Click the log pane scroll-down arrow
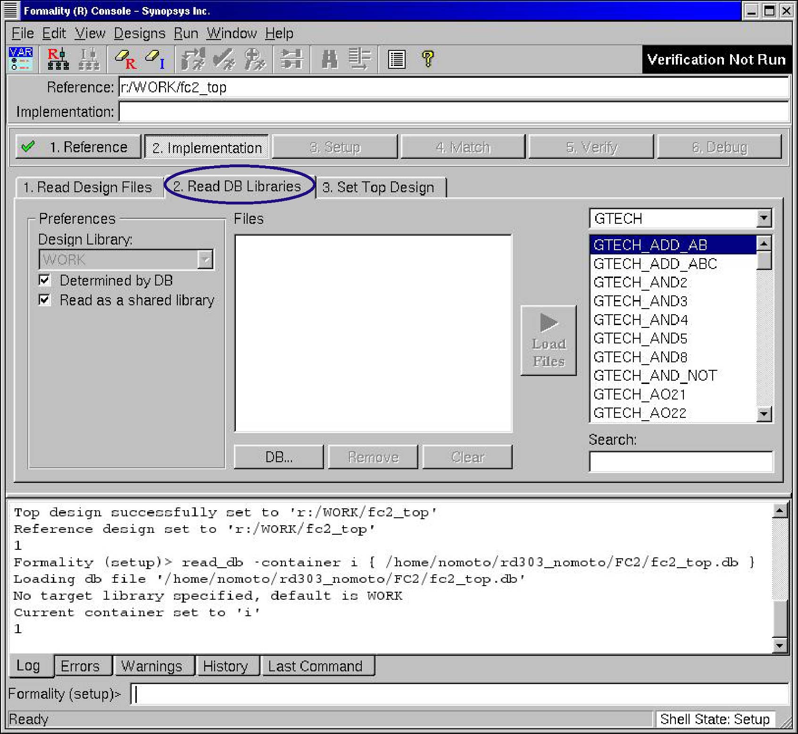798x734 pixels. pos(780,645)
